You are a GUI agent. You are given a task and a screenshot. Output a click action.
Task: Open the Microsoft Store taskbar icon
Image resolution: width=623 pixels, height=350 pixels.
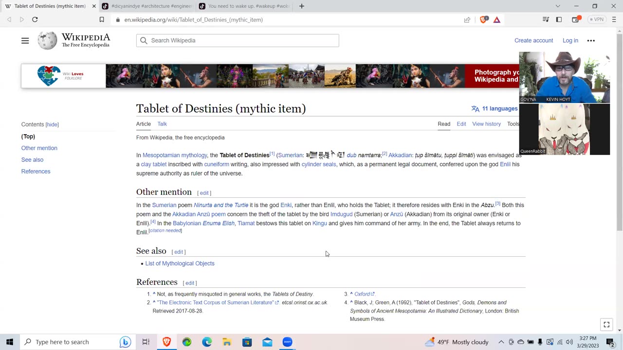[x=247, y=342]
